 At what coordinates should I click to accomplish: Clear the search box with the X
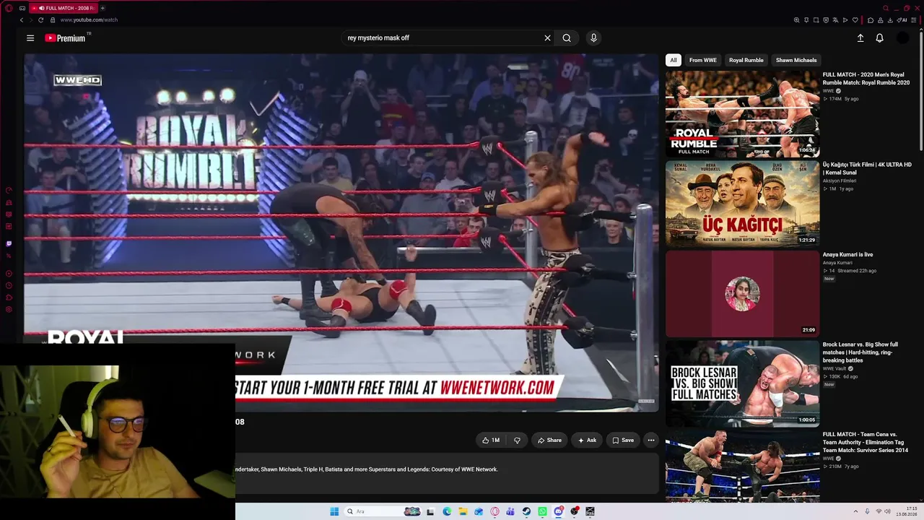point(547,38)
